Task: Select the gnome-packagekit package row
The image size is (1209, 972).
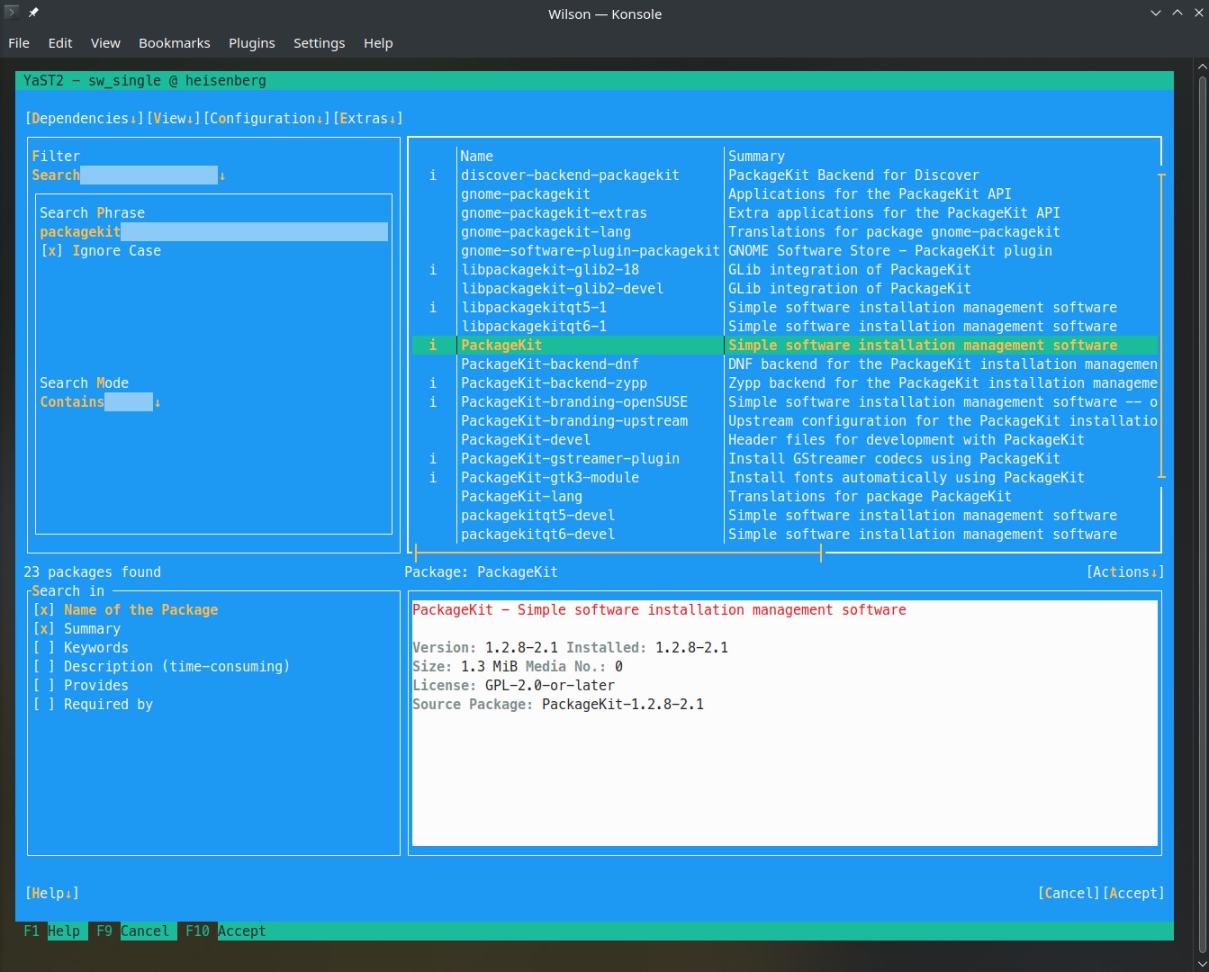Action: (784, 194)
